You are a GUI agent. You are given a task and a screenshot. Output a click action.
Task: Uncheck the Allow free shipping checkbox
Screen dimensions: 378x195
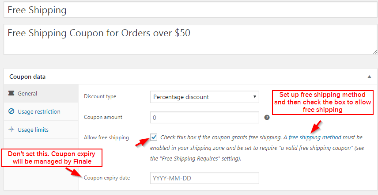(154, 138)
